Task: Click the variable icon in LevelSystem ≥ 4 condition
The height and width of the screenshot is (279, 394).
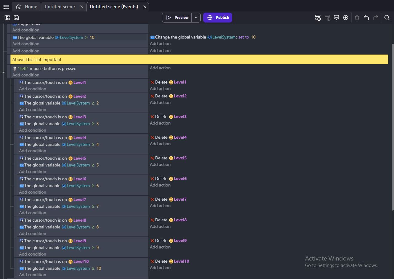Action: (x=21, y=145)
